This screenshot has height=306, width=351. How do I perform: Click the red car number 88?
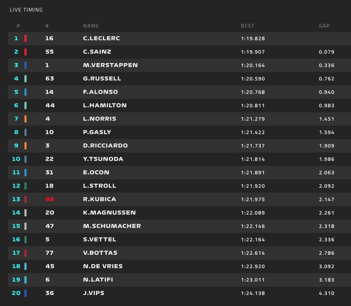click(50, 199)
